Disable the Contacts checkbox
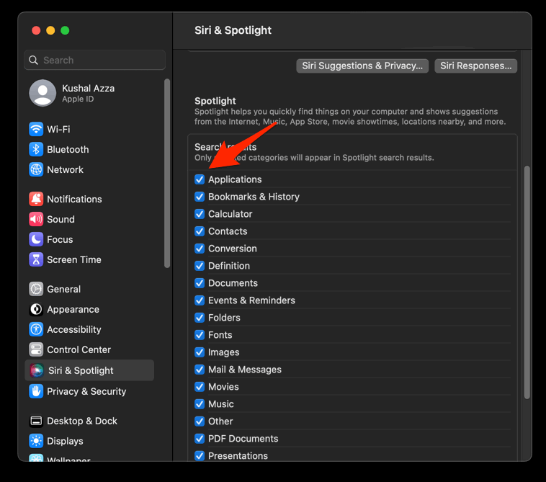The width and height of the screenshot is (546, 482). pyautogui.click(x=200, y=231)
